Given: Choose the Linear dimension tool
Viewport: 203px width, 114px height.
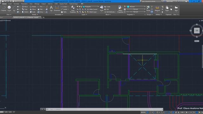Looking at the screenshot, I should pos(64,7).
